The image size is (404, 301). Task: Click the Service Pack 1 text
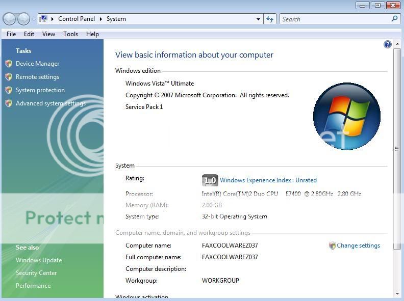(144, 107)
